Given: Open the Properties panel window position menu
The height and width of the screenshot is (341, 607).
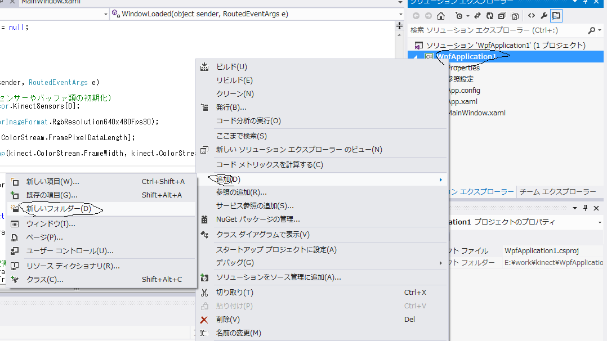Looking at the screenshot, I should pyautogui.click(x=575, y=208).
